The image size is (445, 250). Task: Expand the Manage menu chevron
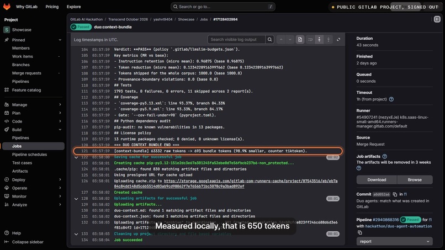[x=60, y=105]
